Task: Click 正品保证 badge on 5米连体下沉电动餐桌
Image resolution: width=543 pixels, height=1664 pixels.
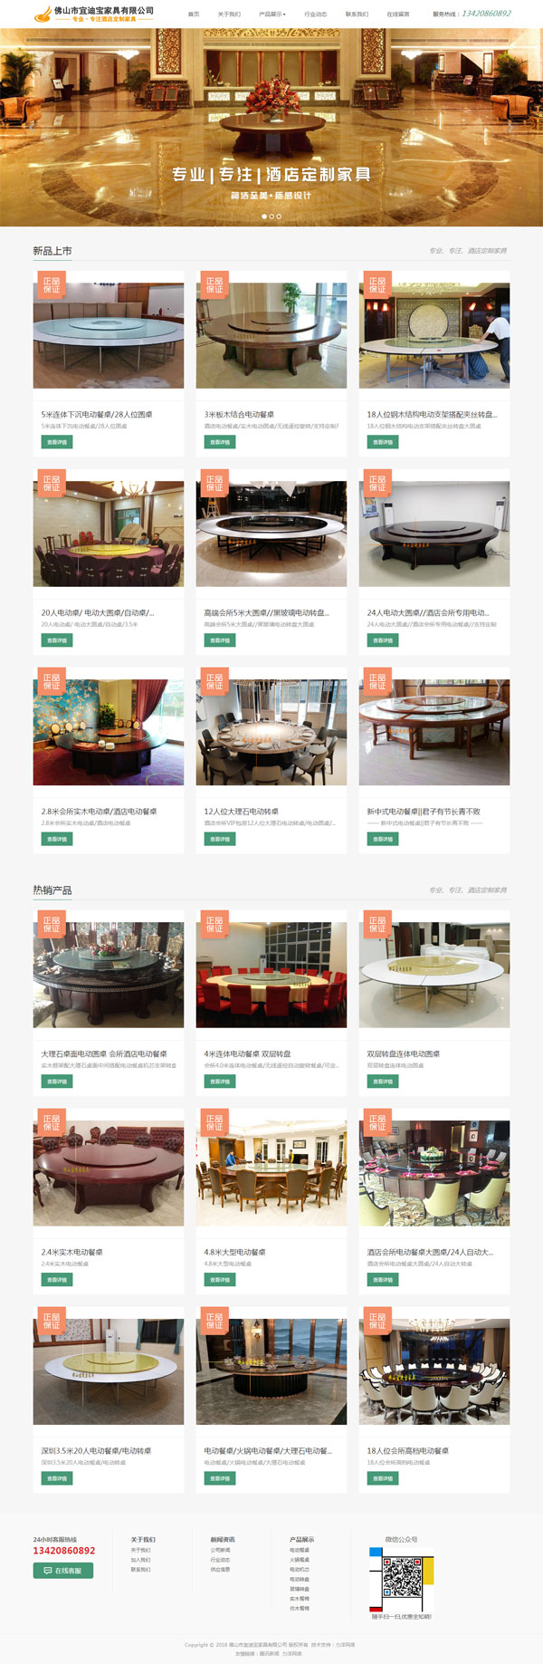Action: (52, 285)
